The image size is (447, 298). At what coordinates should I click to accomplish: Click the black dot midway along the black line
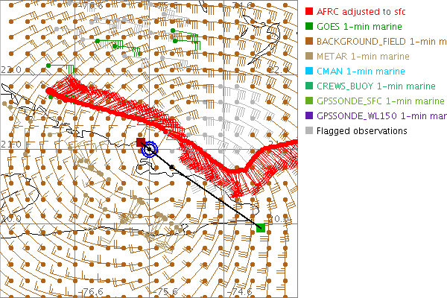[171, 165]
